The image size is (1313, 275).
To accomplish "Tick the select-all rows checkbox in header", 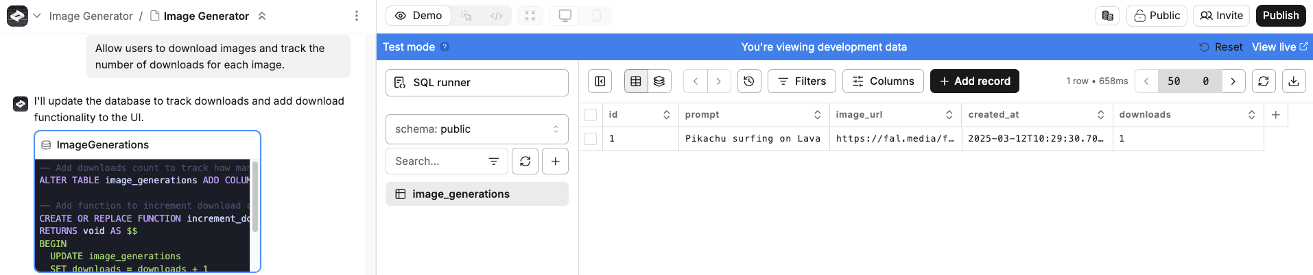I will (x=591, y=115).
